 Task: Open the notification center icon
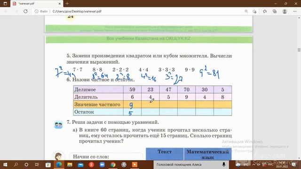tap(294, 165)
